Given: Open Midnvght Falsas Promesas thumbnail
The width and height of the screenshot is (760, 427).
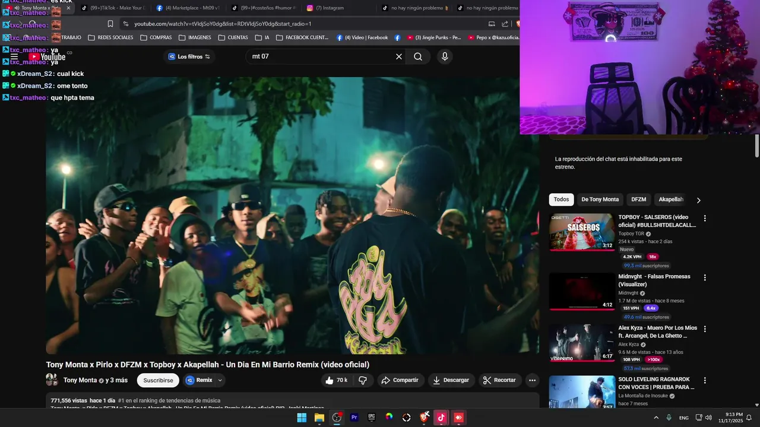Looking at the screenshot, I should point(582,291).
